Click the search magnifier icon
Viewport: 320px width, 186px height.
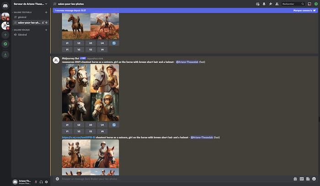(x=303, y=4)
